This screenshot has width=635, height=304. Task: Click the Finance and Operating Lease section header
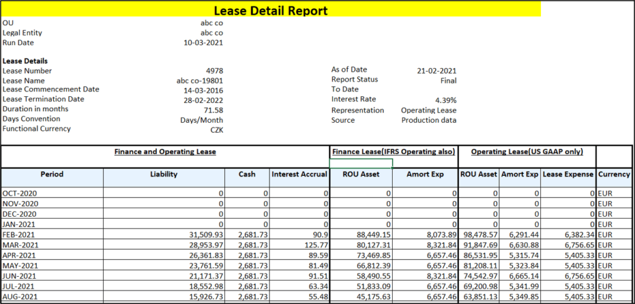(165, 151)
